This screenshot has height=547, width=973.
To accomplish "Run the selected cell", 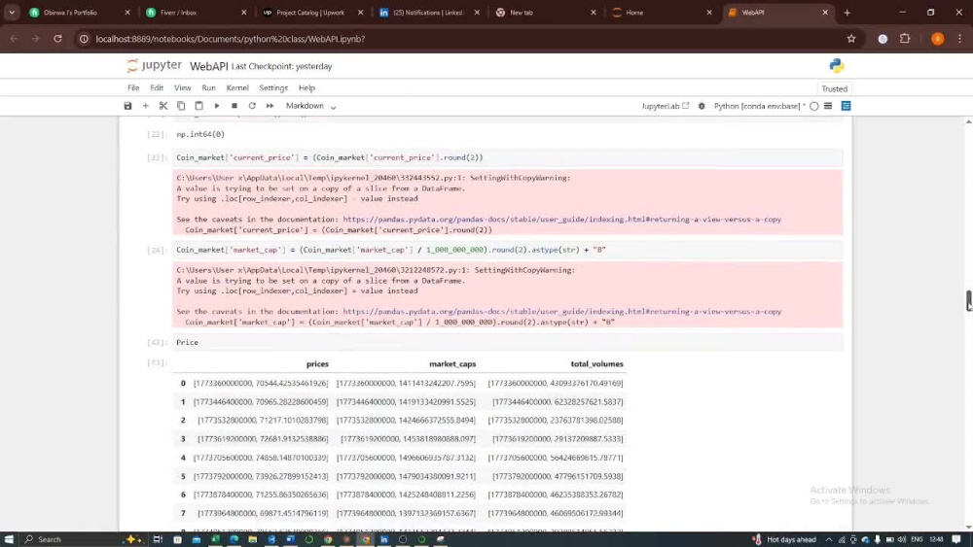I will [217, 106].
